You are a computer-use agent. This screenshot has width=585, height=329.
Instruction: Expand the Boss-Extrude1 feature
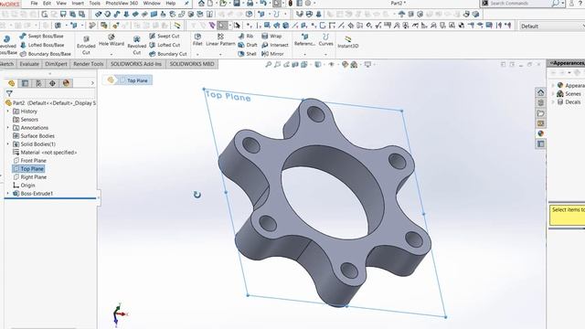tap(8, 193)
